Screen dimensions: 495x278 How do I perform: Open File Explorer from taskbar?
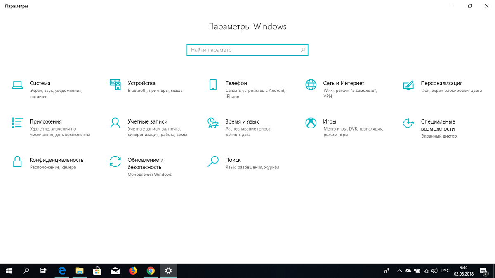pyautogui.click(x=80, y=271)
